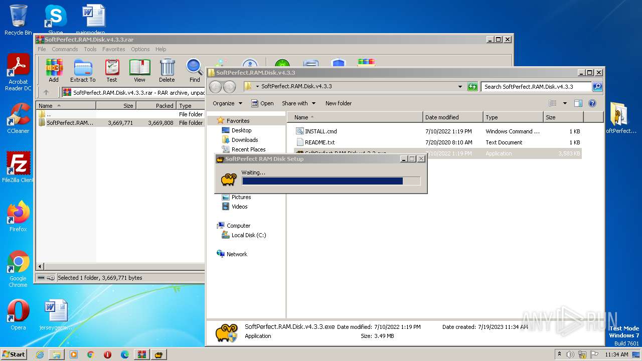Click the Windows Media Player taskbar icon
Viewport: 642px width, 361px height.
74,354
